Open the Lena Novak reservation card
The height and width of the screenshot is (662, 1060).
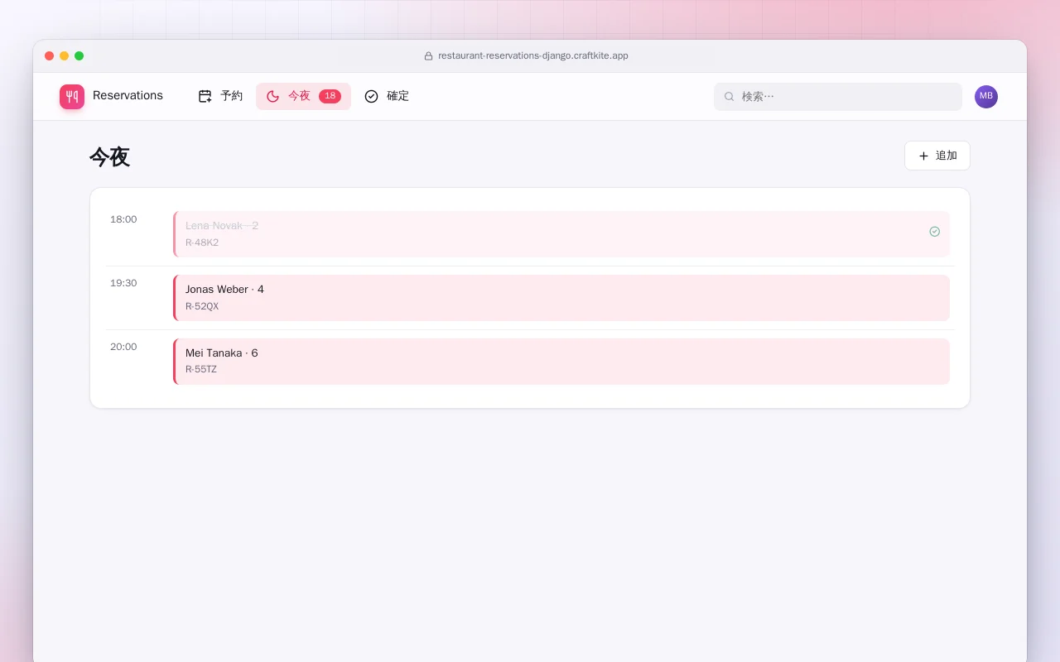coord(561,234)
